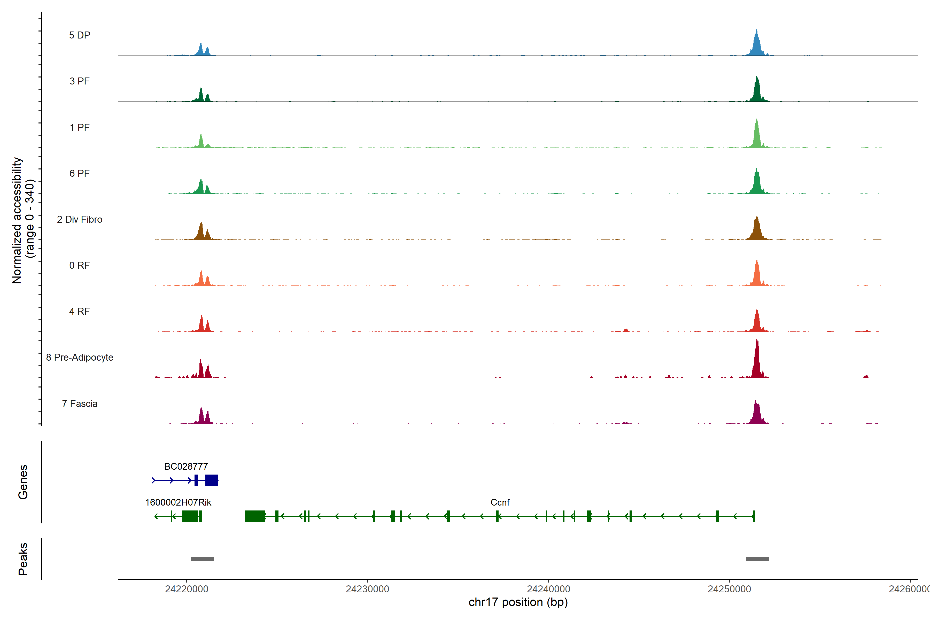Click the 2 Div Fibro track label
Screen dimensions: 930x620
click(80, 219)
